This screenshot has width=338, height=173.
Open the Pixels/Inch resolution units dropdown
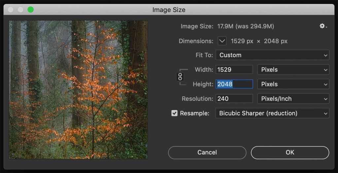coord(293,99)
